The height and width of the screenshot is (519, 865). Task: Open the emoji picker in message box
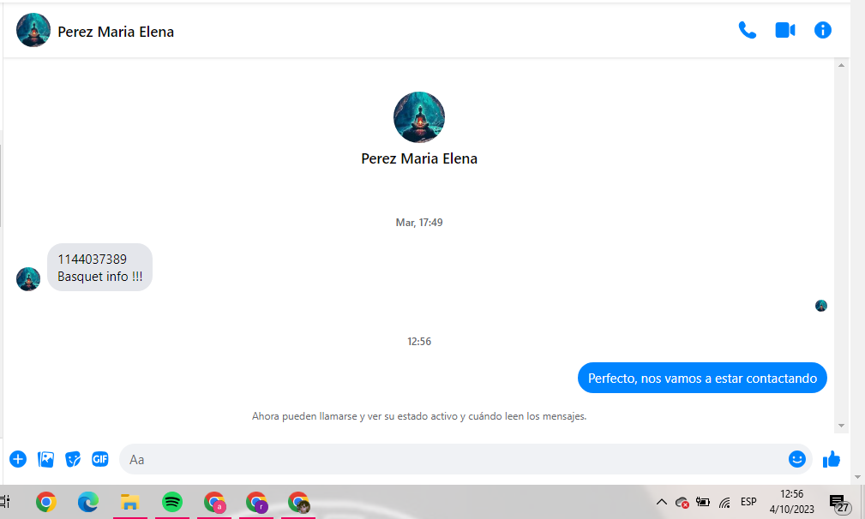click(796, 459)
